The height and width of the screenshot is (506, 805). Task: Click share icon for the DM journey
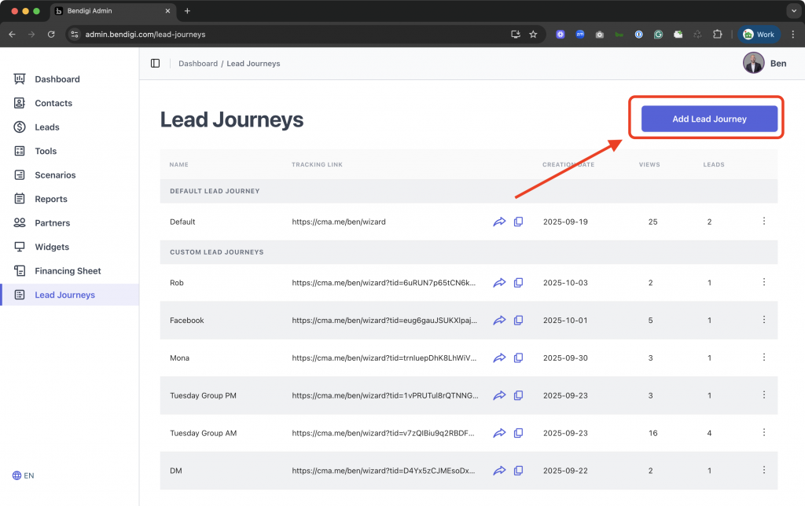[499, 471]
